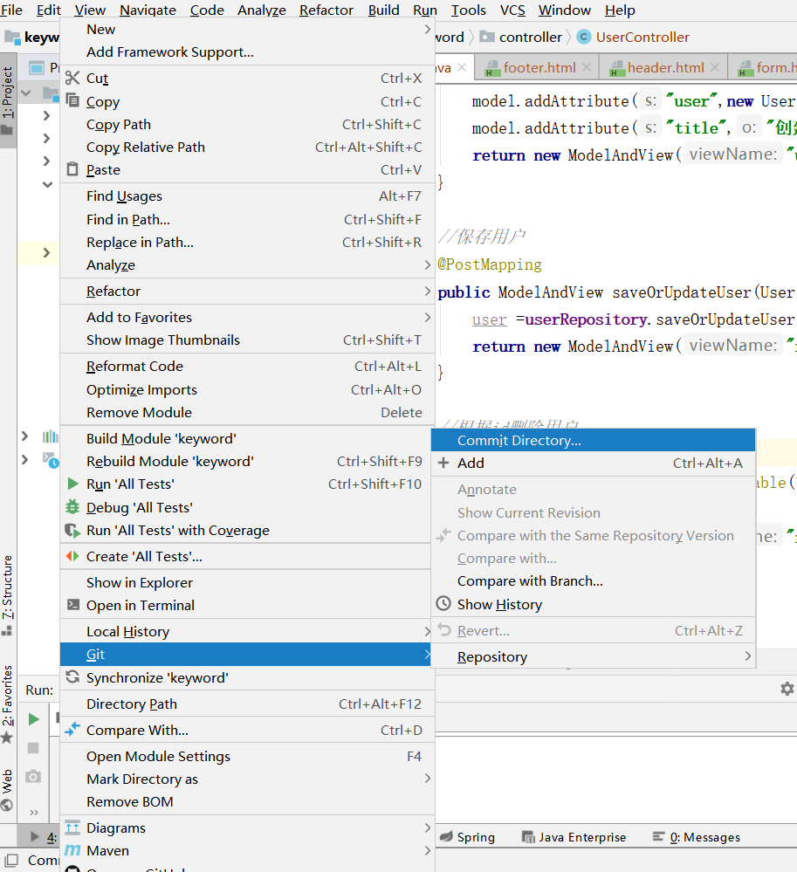Choose Add Framework Support... entry

click(x=247, y=51)
